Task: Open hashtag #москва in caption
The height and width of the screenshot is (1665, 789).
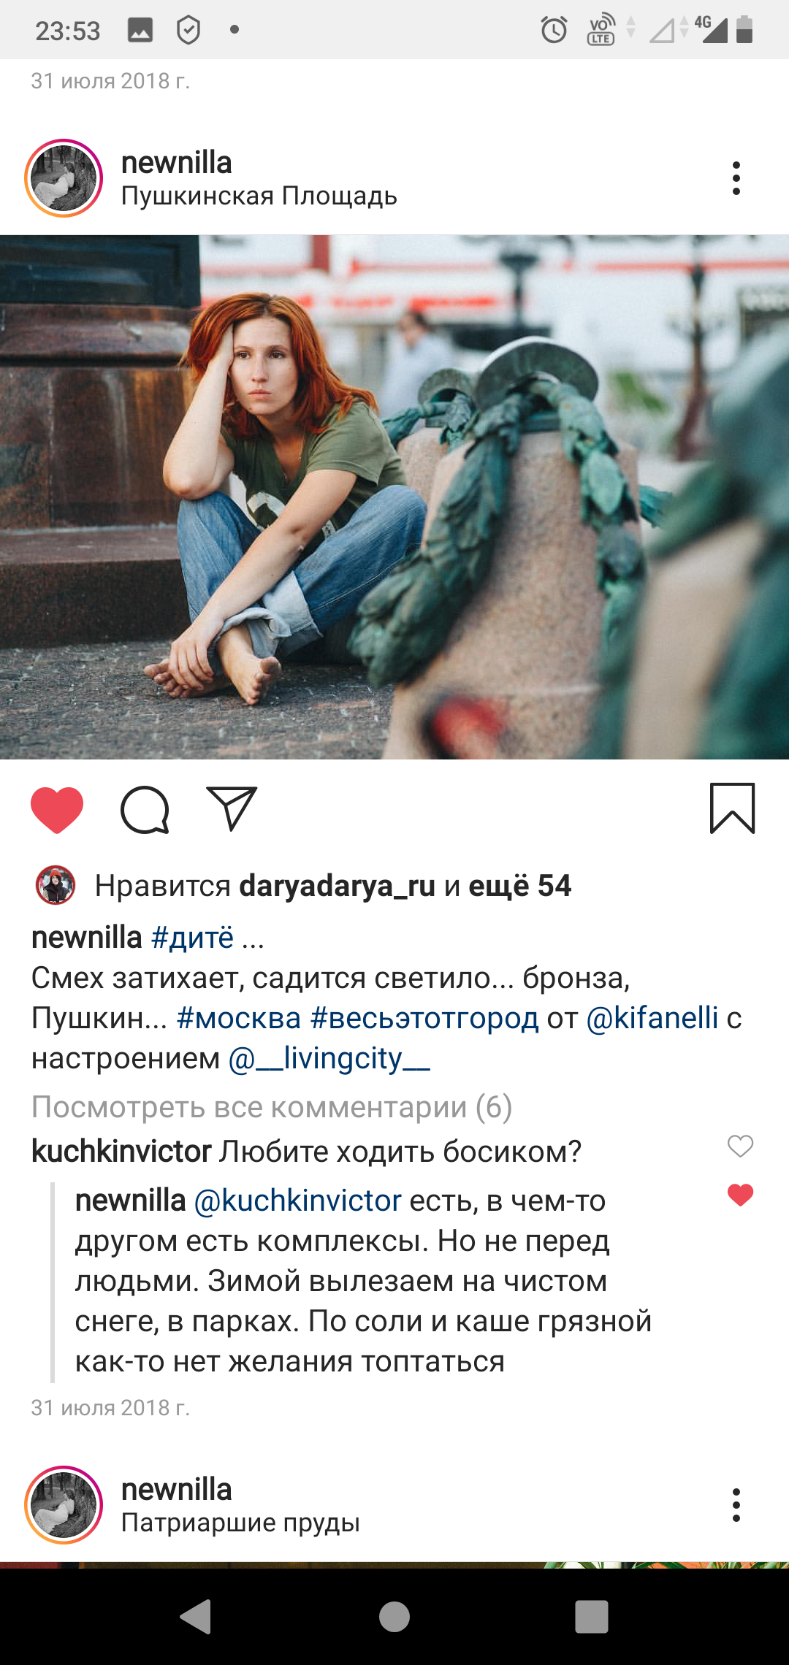Action: (x=239, y=1018)
